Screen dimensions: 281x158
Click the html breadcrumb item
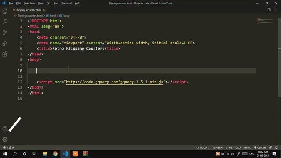pyautogui.click(x=53, y=16)
